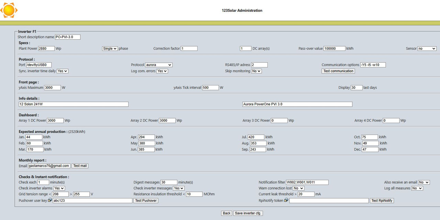This screenshot has width=440, height=220.
Task: Open Pushover user key help icon
Action: click(50, 200)
